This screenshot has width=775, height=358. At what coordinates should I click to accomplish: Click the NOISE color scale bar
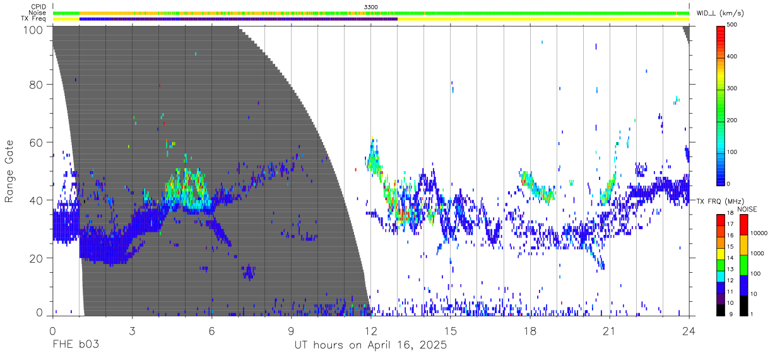point(744,265)
